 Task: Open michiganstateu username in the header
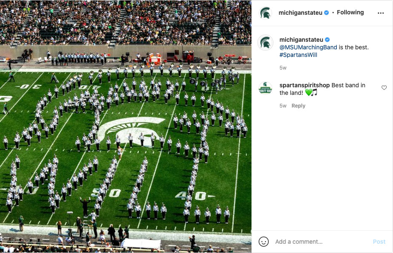300,13
